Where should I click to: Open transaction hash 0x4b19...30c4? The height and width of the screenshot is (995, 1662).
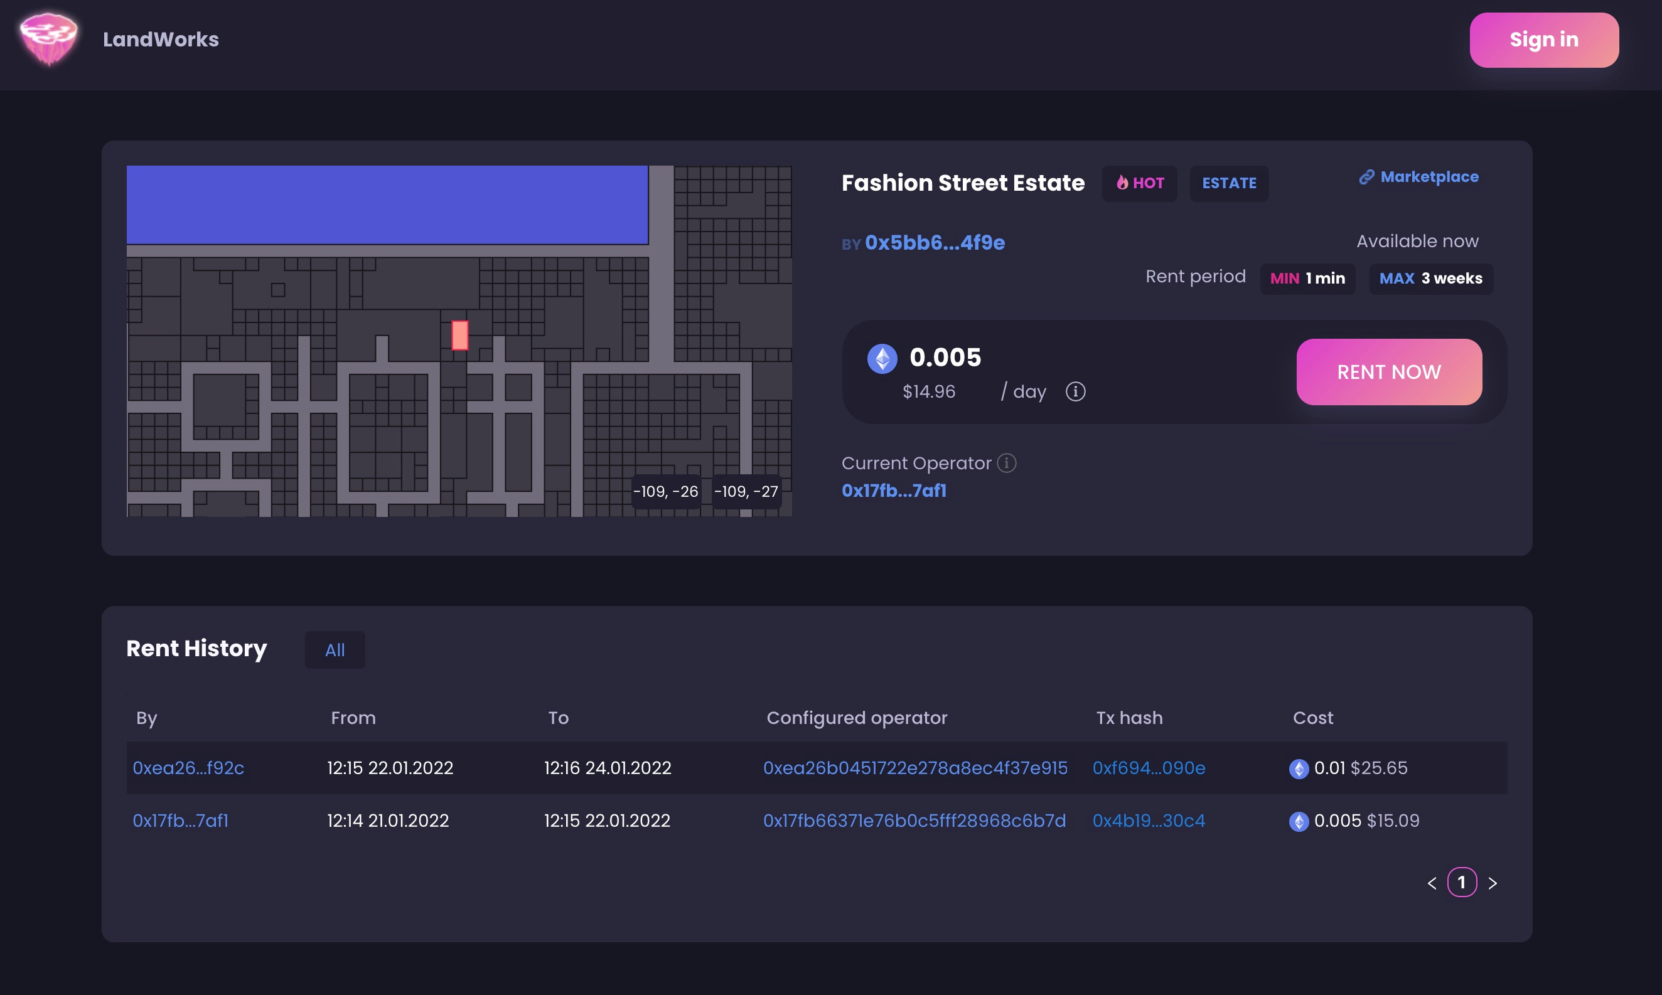click(1148, 821)
